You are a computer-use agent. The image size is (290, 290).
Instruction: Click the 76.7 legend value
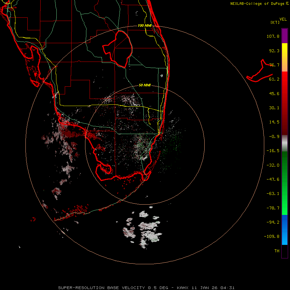(x=274, y=65)
